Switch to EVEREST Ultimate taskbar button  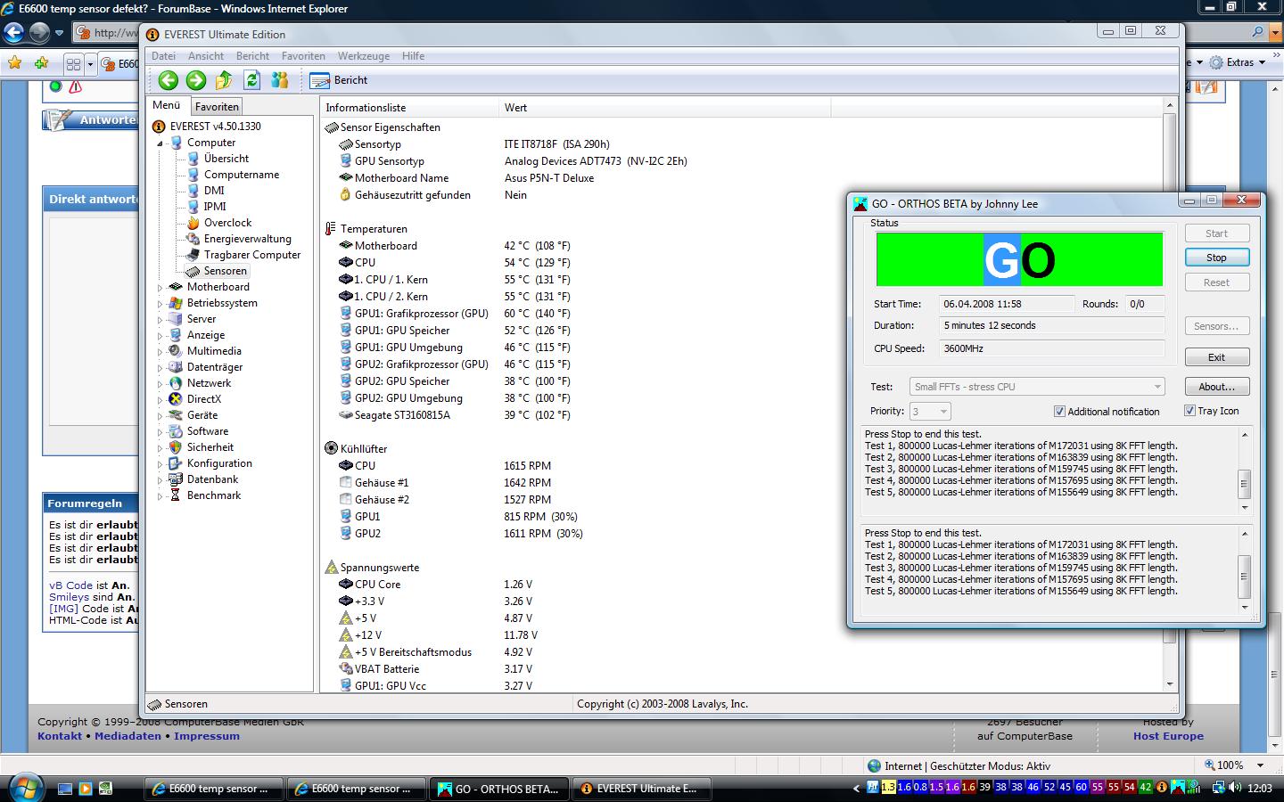(x=641, y=789)
